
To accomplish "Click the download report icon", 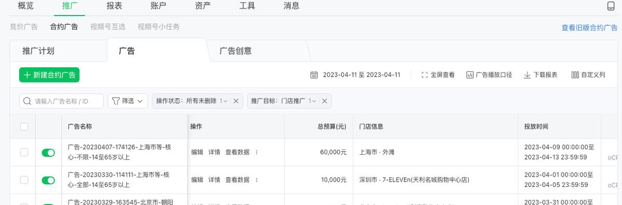I will pos(527,75).
